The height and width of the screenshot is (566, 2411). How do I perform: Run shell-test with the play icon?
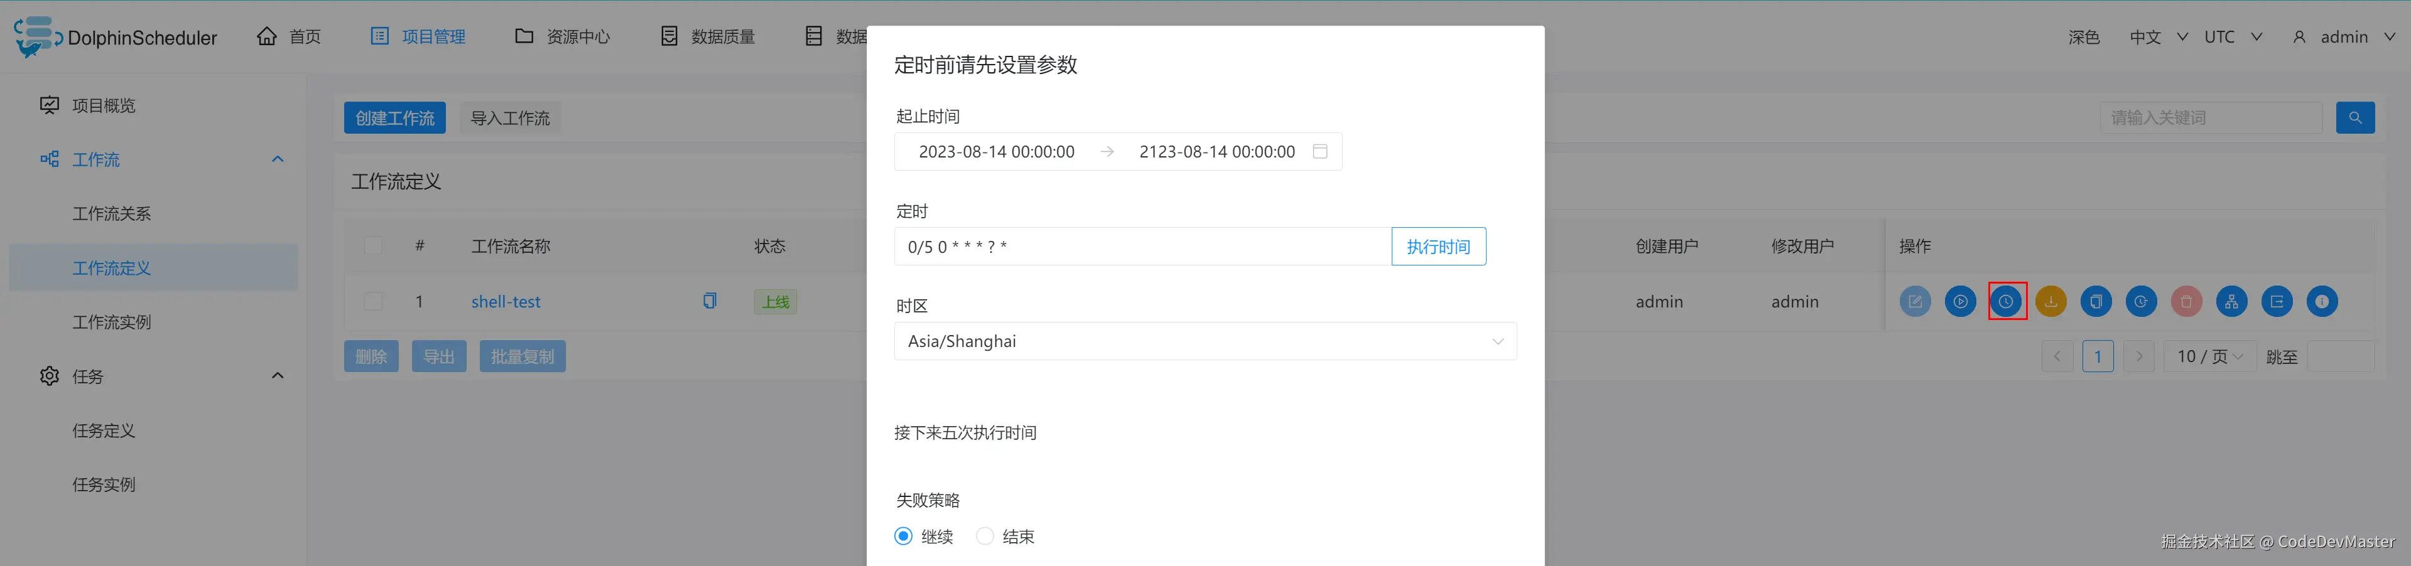[x=1960, y=301]
